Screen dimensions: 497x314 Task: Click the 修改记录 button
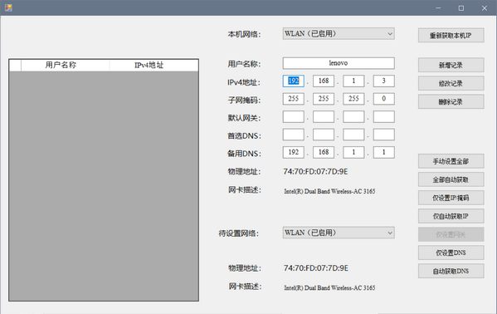[x=451, y=84]
